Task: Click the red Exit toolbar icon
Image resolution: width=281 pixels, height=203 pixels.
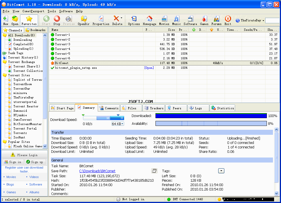Action: coord(228,19)
